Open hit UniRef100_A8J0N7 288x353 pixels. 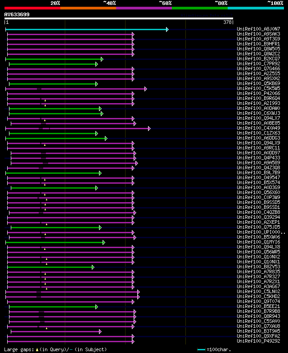pyautogui.click(x=258, y=29)
